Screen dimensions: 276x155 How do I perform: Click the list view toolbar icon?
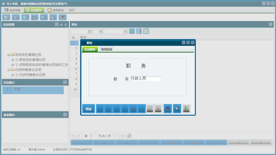tap(16, 17)
